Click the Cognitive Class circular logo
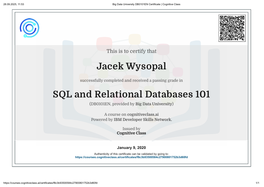The width and height of the screenshot is (264, 187). [29, 28]
